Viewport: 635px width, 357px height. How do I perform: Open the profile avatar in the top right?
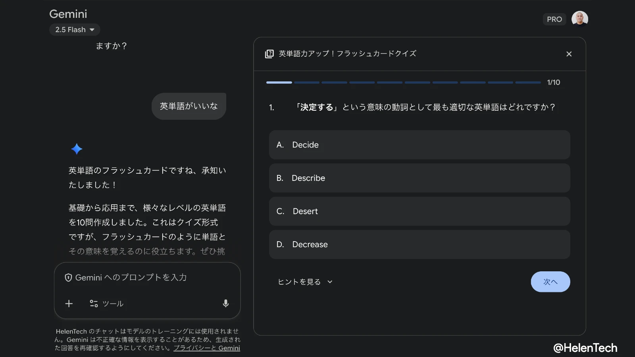point(580,18)
